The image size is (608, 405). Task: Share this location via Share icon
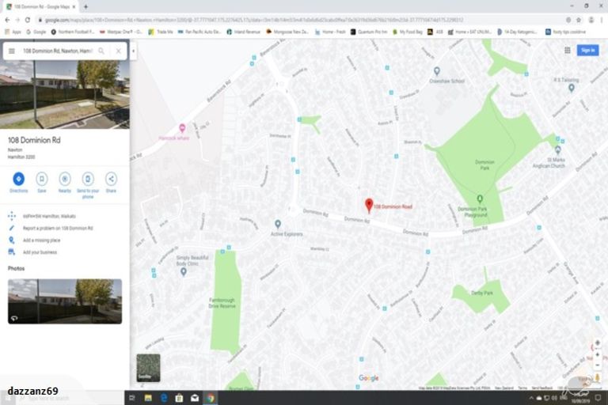[x=111, y=179]
